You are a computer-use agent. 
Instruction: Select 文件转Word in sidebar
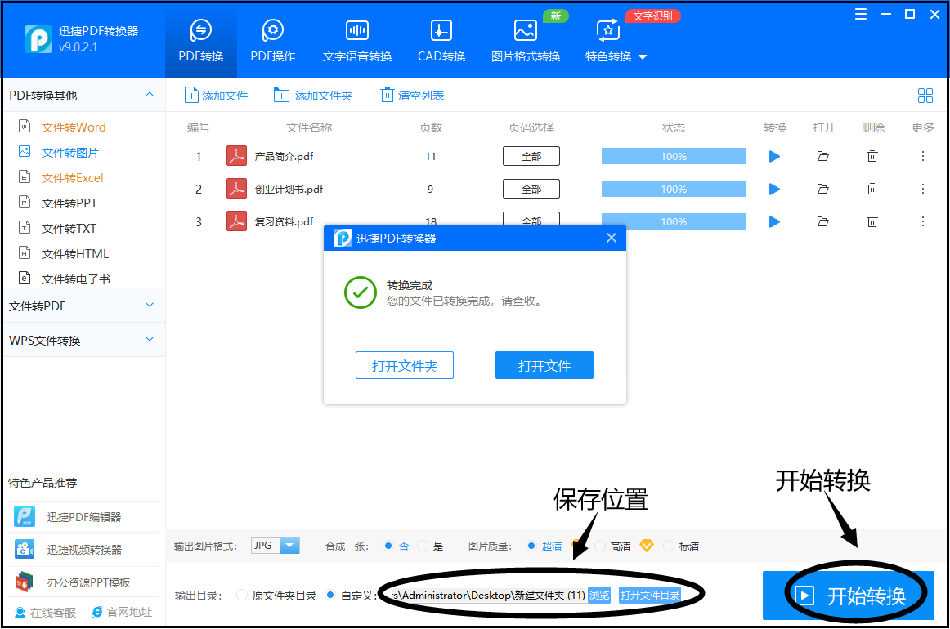(x=74, y=127)
